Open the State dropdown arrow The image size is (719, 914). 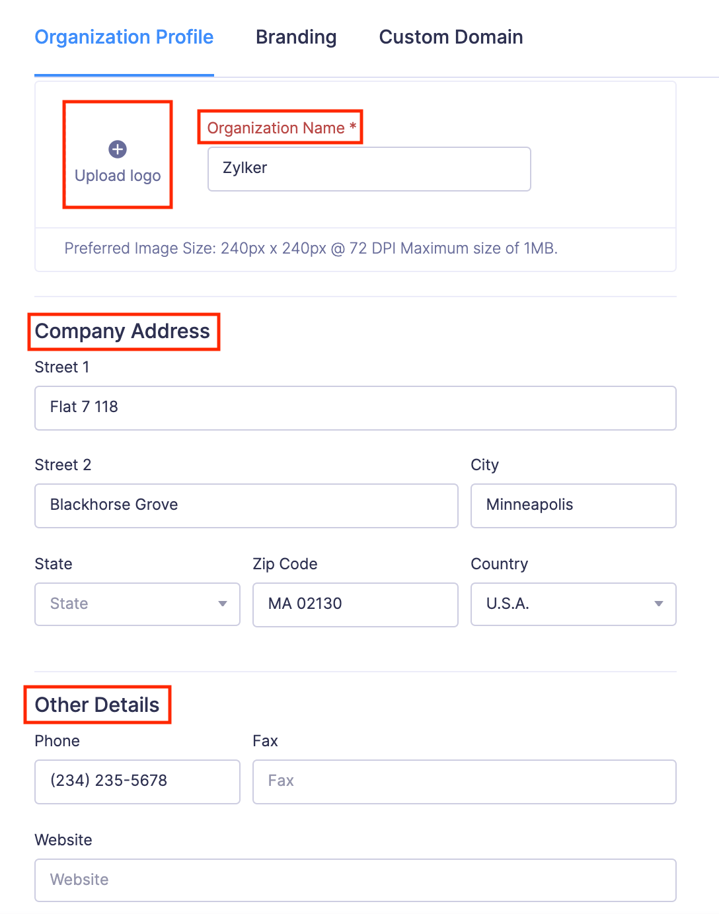[223, 604]
